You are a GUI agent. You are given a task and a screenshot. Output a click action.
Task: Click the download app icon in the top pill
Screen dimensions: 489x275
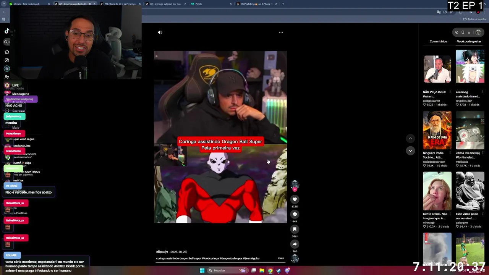click(x=469, y=32)
